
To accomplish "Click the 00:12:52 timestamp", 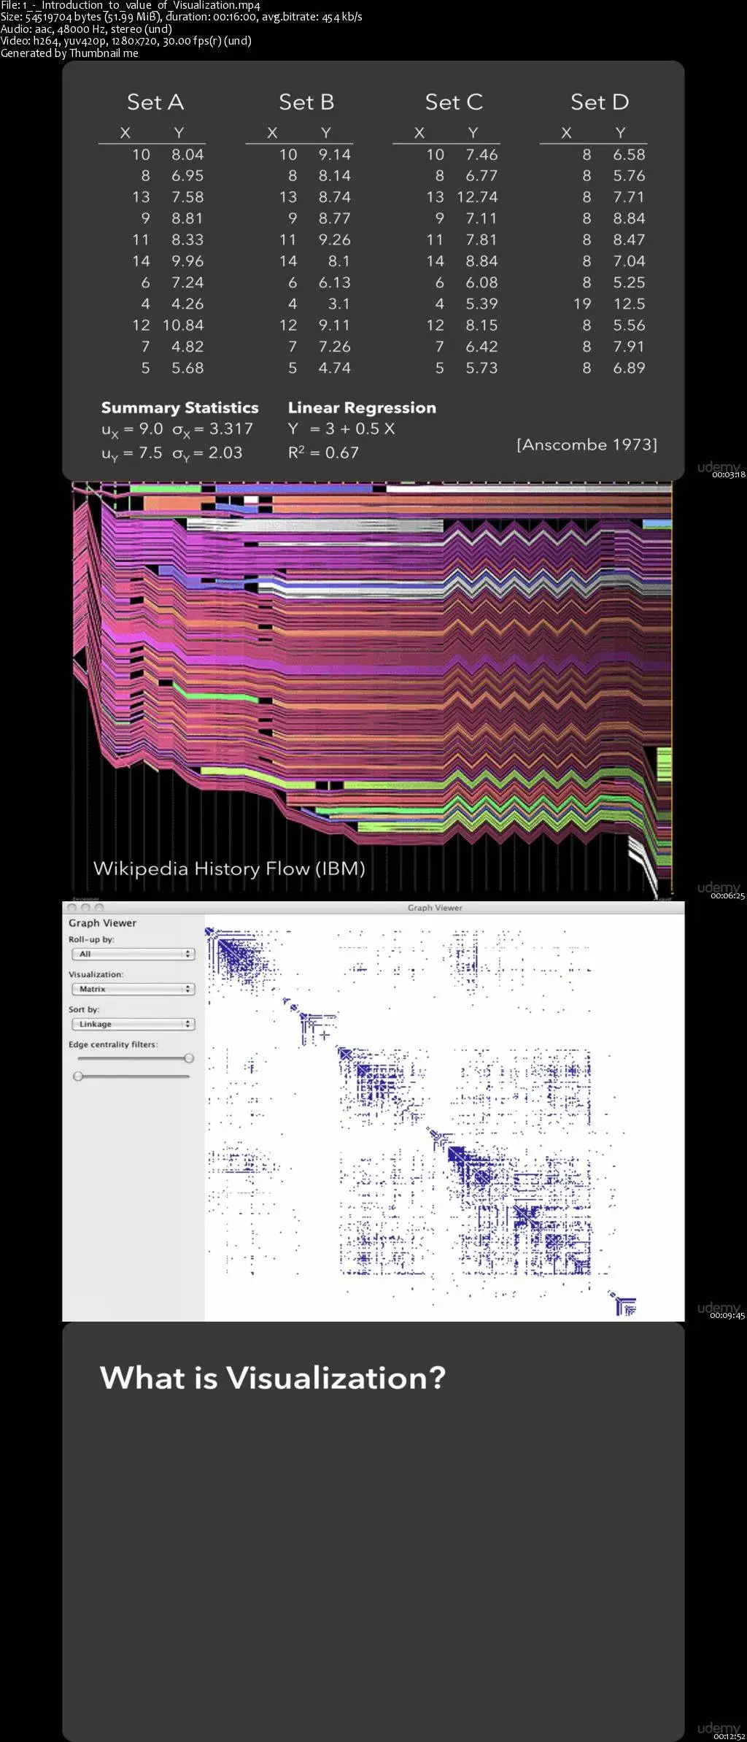I will coord(728,1736).
